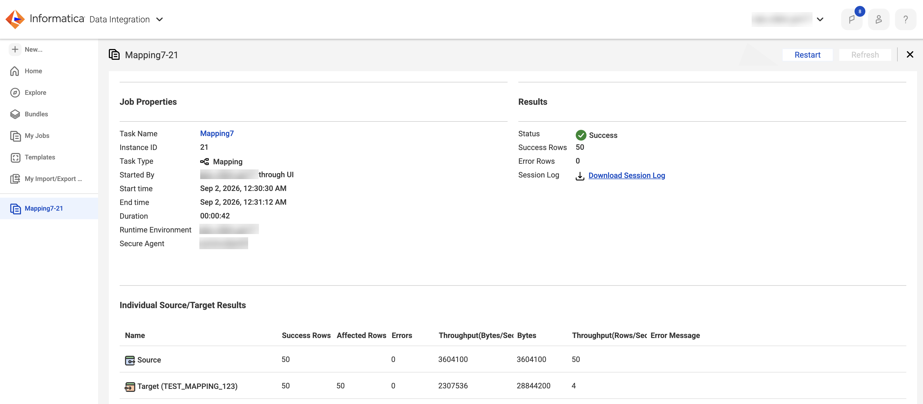Image resolution: width=923 pixels, height=404 pixels.
Task: Open the help question mark icon
Action: [x=905, y=19]
